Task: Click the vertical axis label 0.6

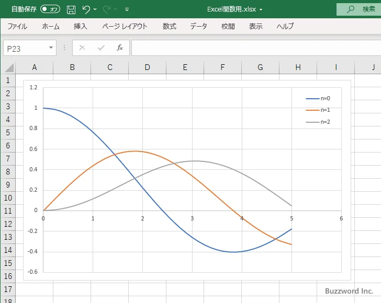Action: tap(33, 149)
